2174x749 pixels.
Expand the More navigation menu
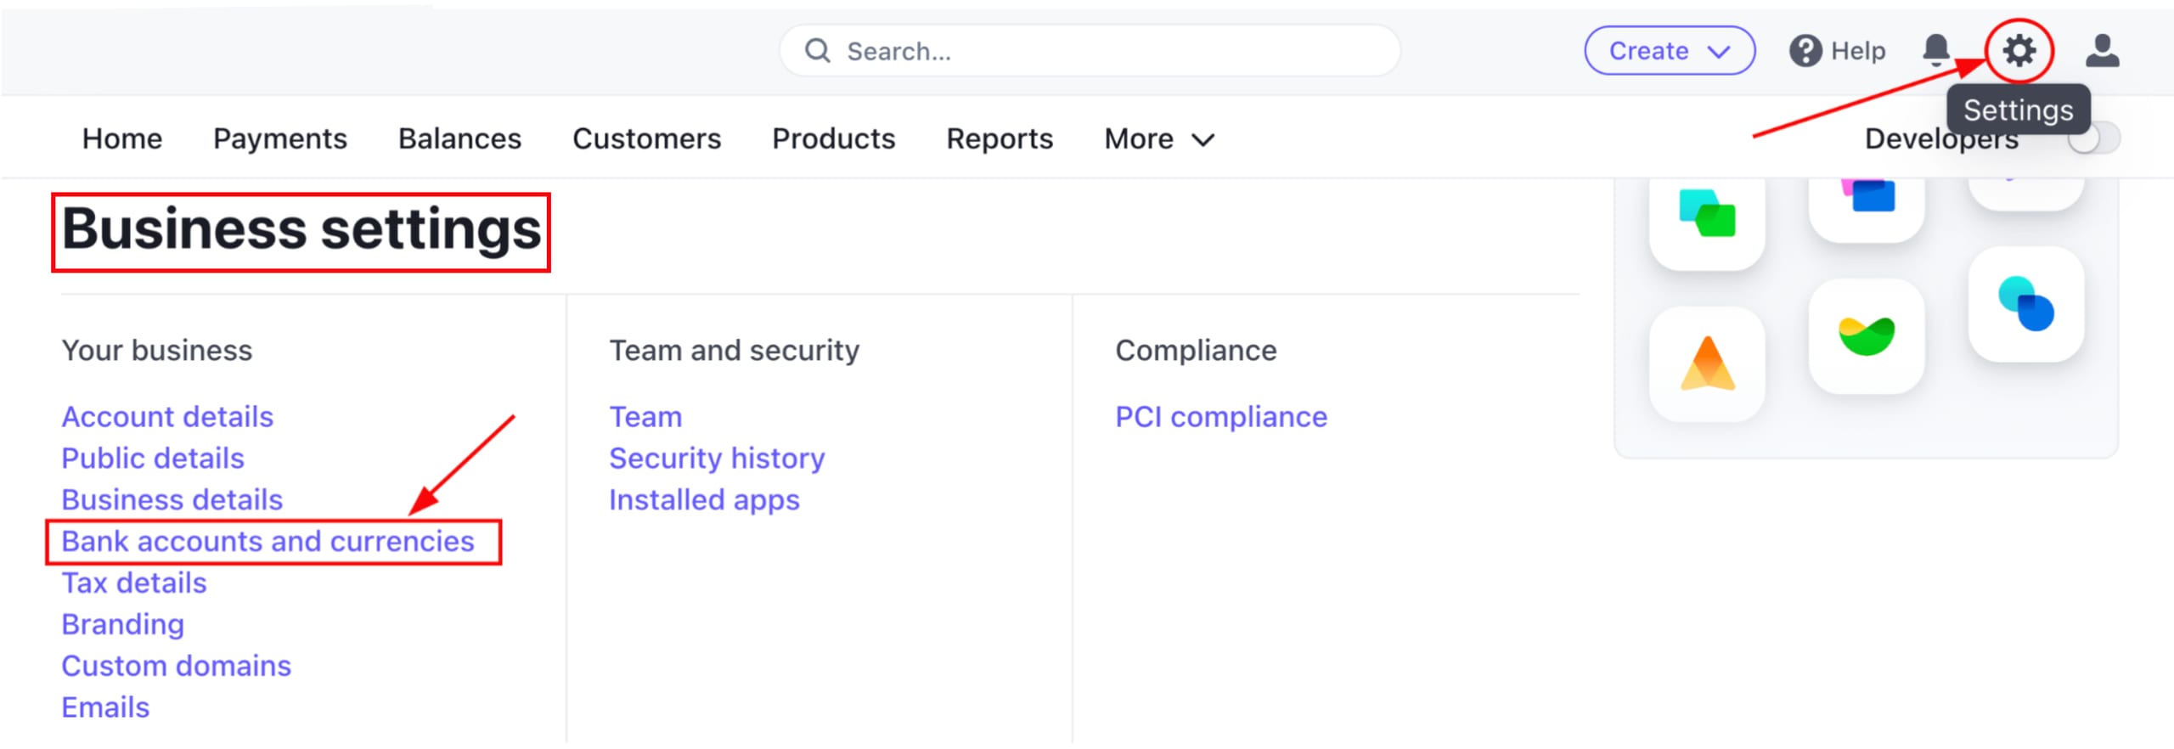click(x=1159, y=138)
